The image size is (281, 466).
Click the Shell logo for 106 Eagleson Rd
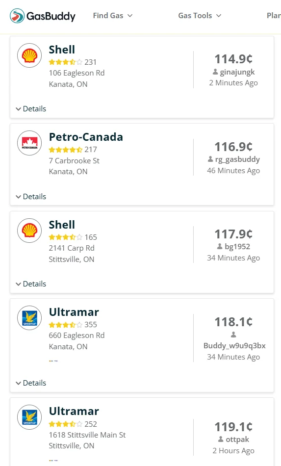(29, 55)
